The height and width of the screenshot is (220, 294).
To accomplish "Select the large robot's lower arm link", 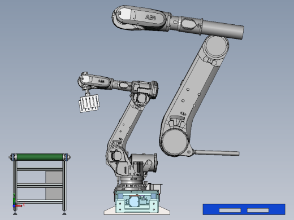I will pos(194,96).
